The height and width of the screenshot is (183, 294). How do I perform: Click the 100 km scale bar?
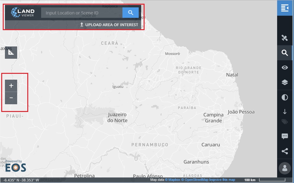point(265,180)
